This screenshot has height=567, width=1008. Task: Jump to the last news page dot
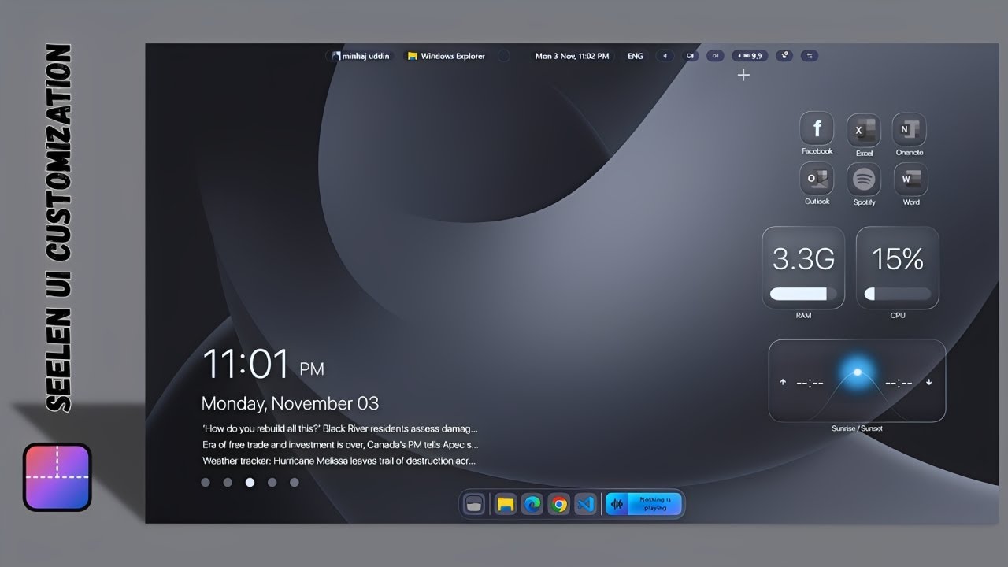(295, 482)
